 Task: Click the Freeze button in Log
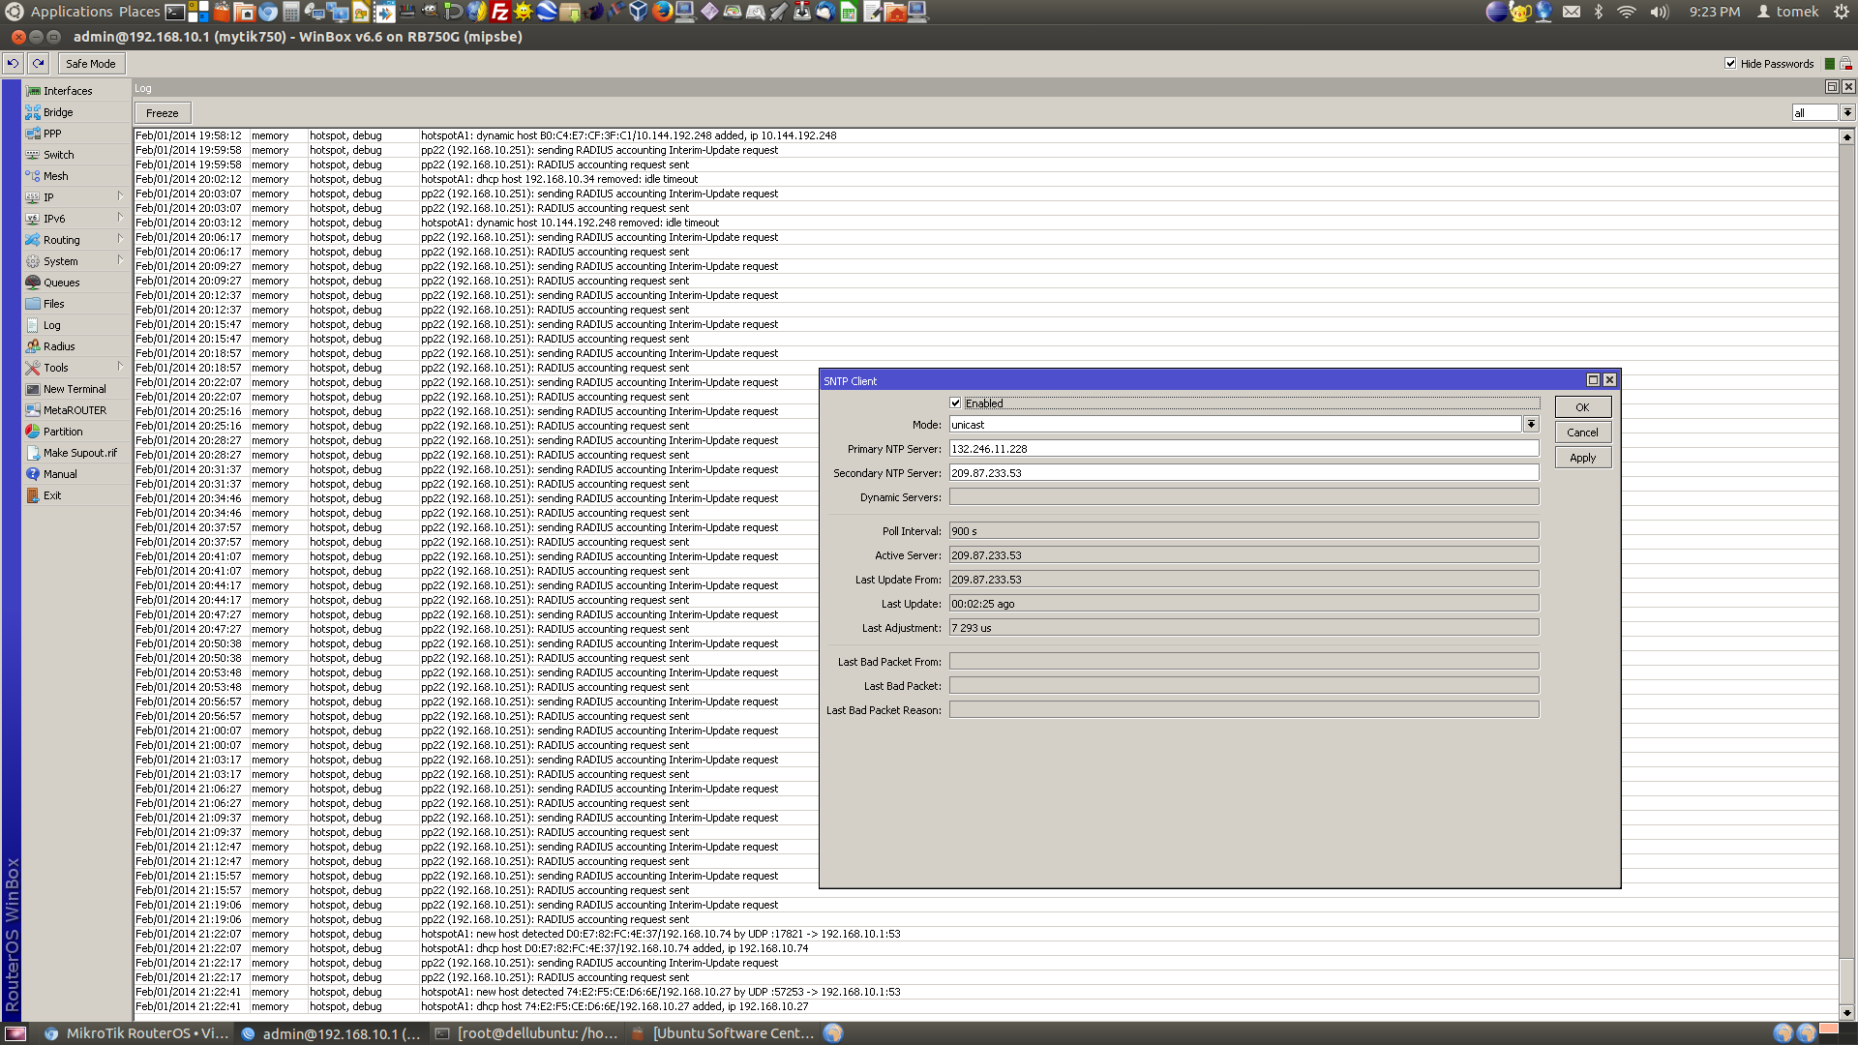pos(162,113)
